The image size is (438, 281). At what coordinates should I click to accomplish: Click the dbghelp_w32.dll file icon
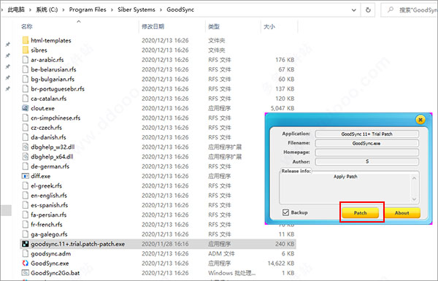pos(25,147)
